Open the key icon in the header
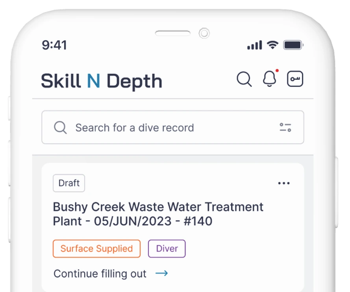Viewport: 350px width, 292px height. pos(295,79)
